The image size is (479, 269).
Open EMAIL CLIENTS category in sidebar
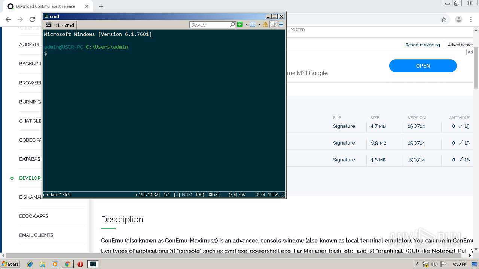(x=36, y=235)
